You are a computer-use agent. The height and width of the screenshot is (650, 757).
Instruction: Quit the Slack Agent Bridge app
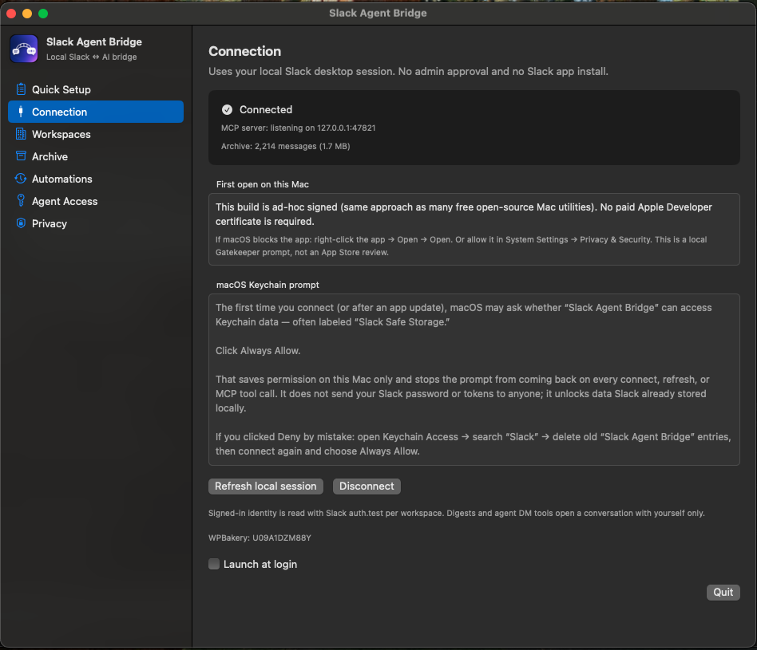click(x=723, y=592)
